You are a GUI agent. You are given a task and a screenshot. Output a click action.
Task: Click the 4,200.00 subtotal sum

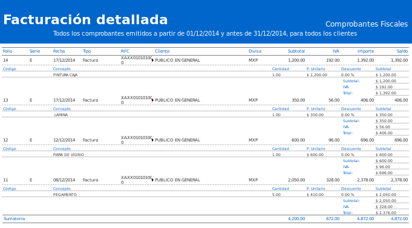(296, 219)
